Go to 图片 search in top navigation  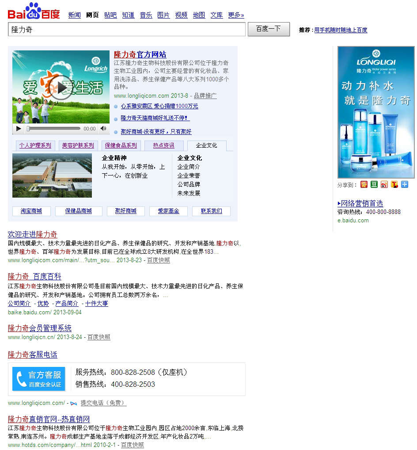coord(163,15)
